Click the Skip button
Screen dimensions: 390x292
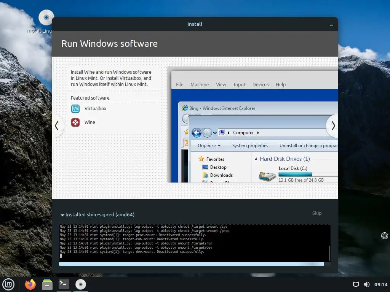(x=316, y=213)
